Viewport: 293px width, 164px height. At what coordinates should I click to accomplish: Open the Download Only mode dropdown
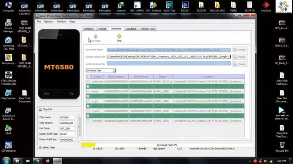pos(101,71)
